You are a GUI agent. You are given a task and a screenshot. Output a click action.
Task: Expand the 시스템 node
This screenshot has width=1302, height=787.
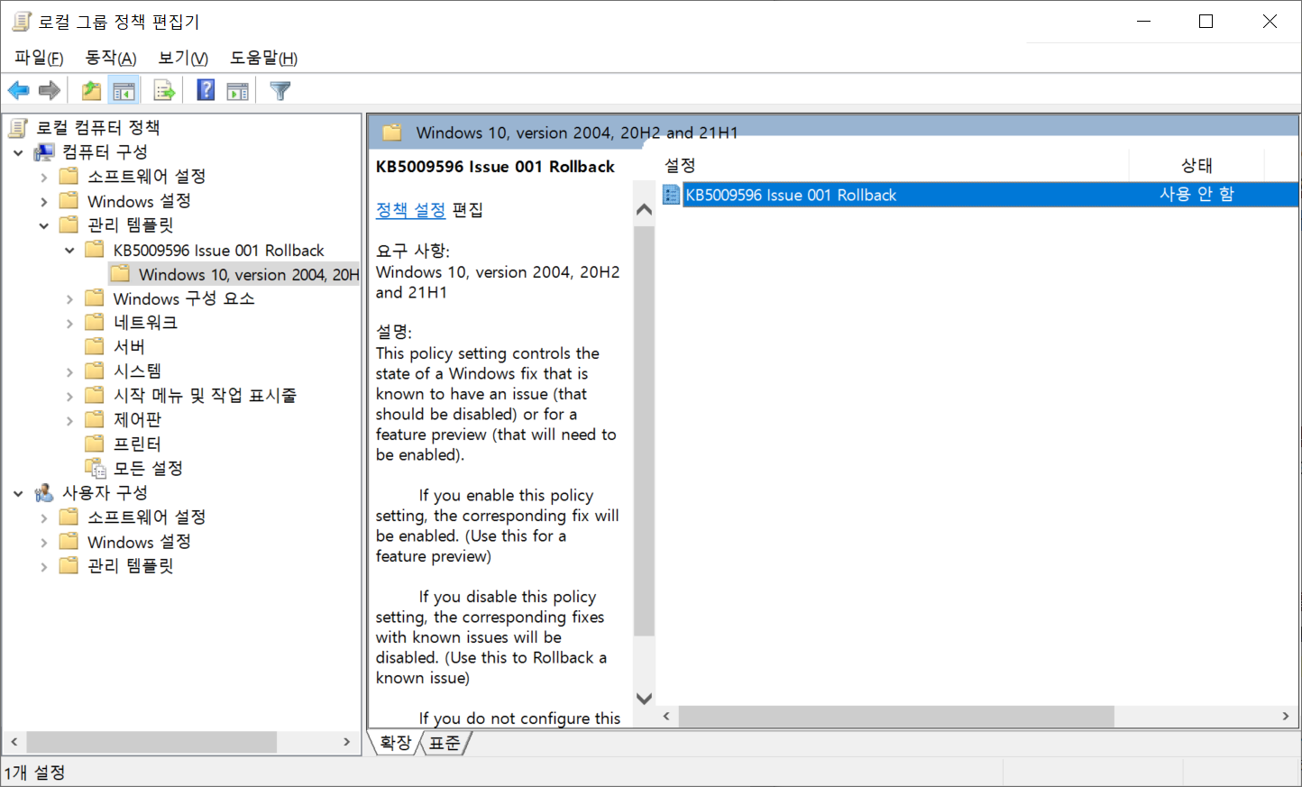pos(69,371)
